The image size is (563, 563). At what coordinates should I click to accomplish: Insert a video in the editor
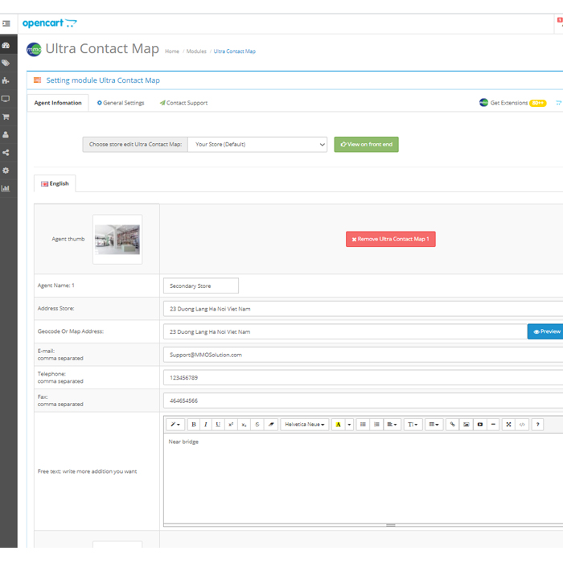click(x=479, y=425)
